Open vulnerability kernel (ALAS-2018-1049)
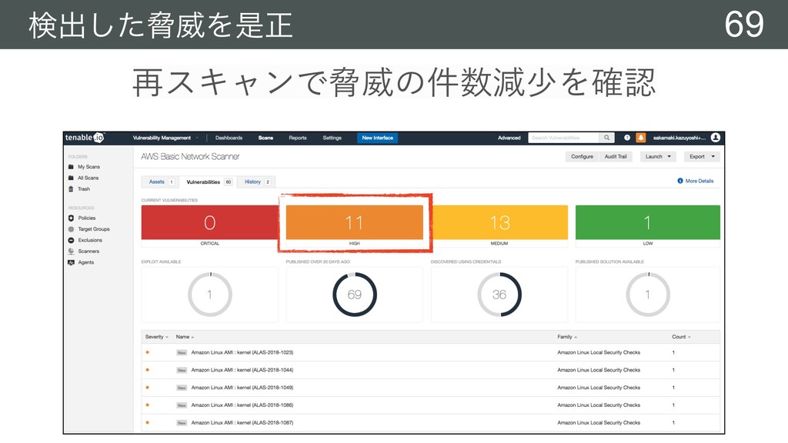788x443 pixels. pos(242,388)
